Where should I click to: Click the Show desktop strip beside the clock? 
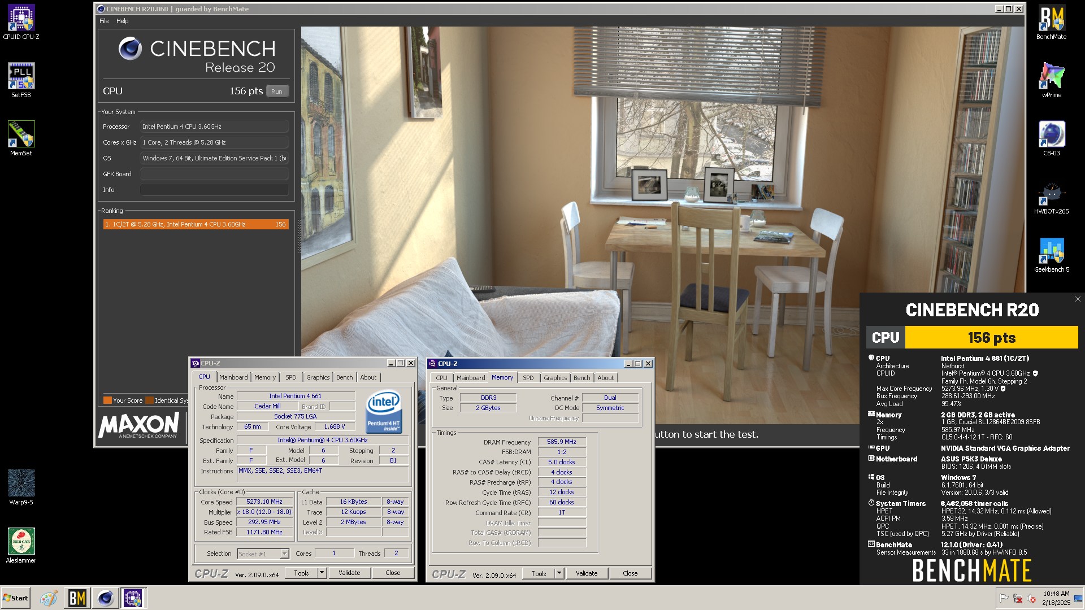point(1079,598)
